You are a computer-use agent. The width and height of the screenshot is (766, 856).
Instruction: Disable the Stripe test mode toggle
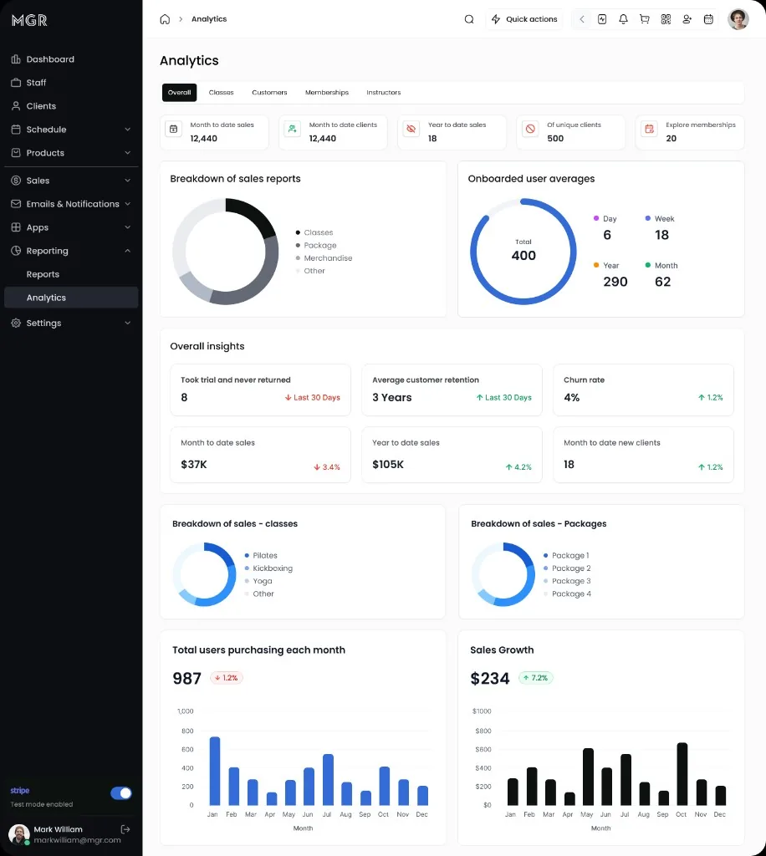coord(121,792)
